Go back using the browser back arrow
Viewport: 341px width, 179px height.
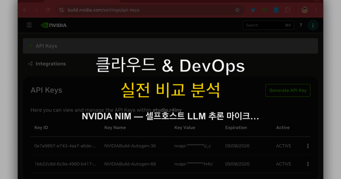pyautogui.click(x=25, y=10)
